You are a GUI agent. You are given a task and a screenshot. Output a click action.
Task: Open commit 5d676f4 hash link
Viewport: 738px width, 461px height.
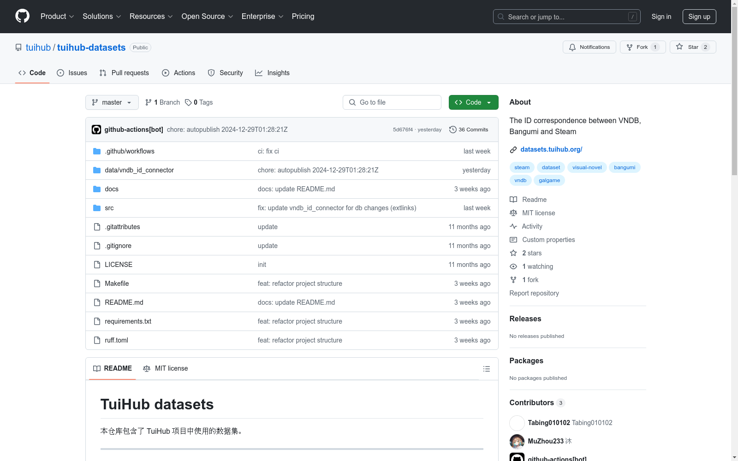click(x=403, y=130)
